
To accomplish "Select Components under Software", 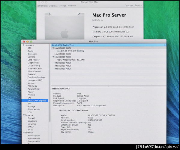I will pos(34,141).
